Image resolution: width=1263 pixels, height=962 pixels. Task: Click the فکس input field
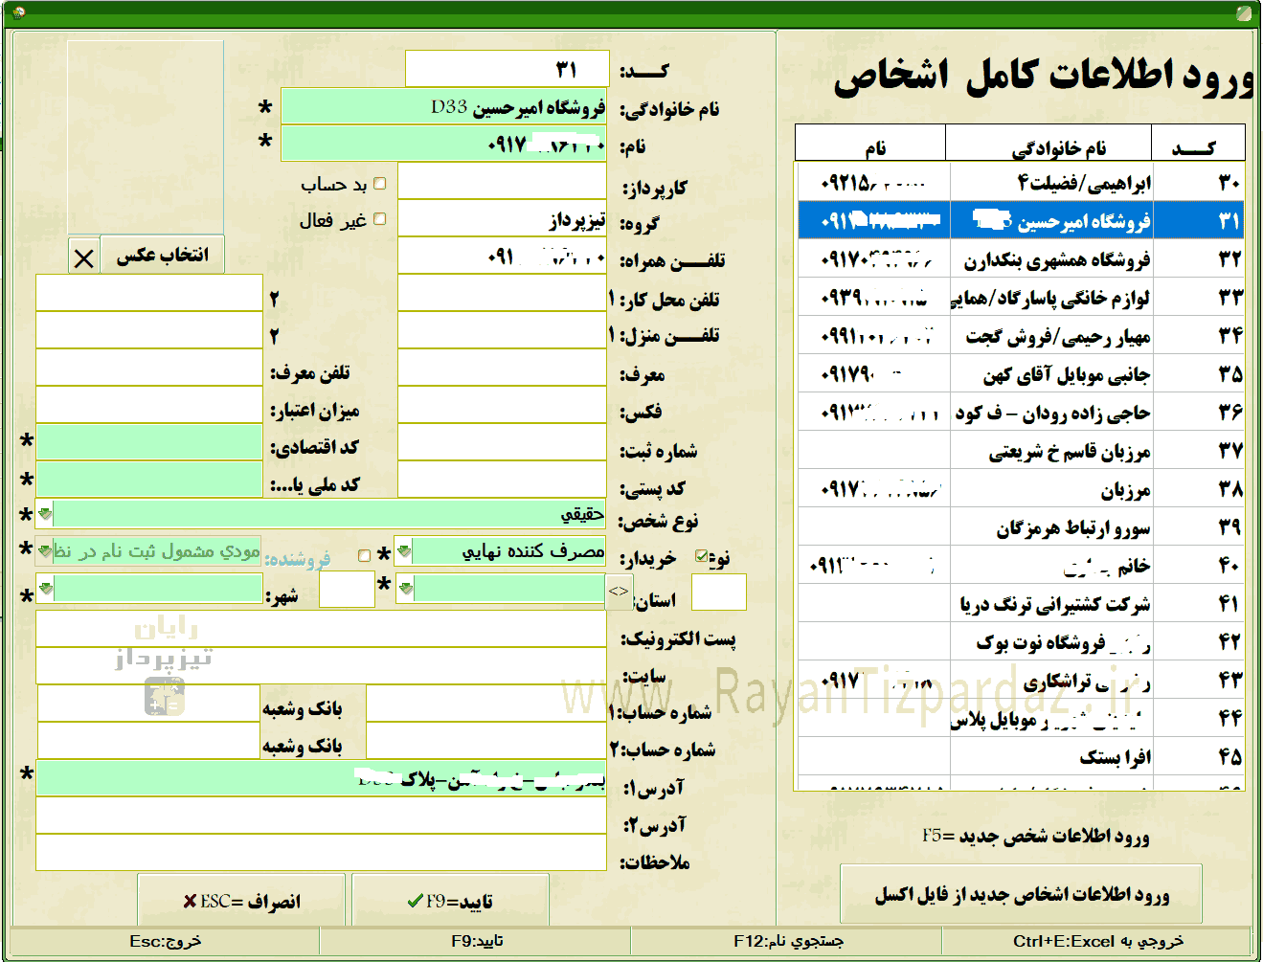[x=502, y=406]
